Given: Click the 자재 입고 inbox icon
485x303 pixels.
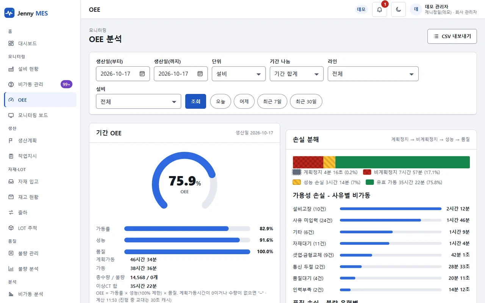Looking at the screenshot, I should 11,182.
